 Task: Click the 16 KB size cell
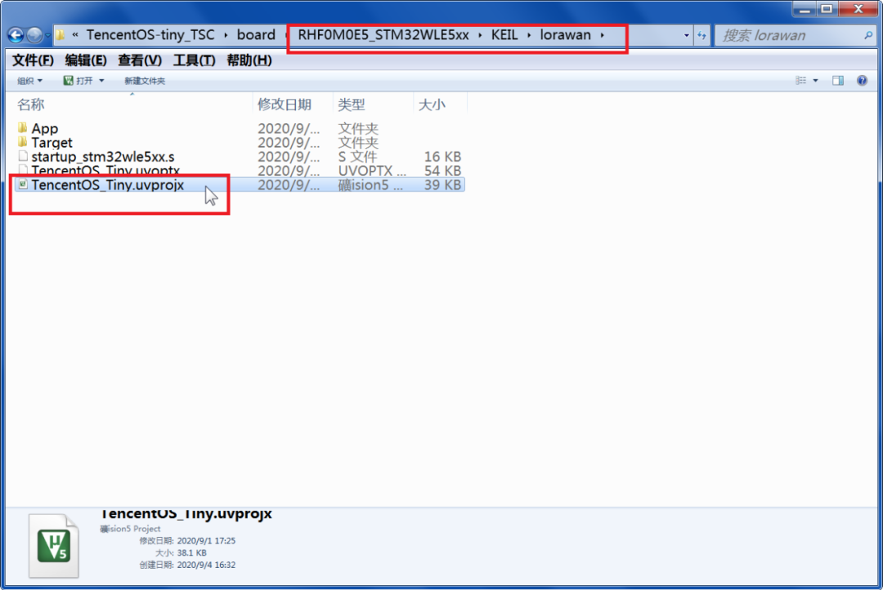[442, 157]
